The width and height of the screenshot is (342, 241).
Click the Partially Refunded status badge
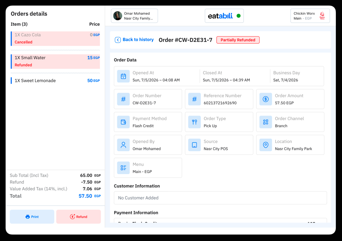[x=238, y=40]
